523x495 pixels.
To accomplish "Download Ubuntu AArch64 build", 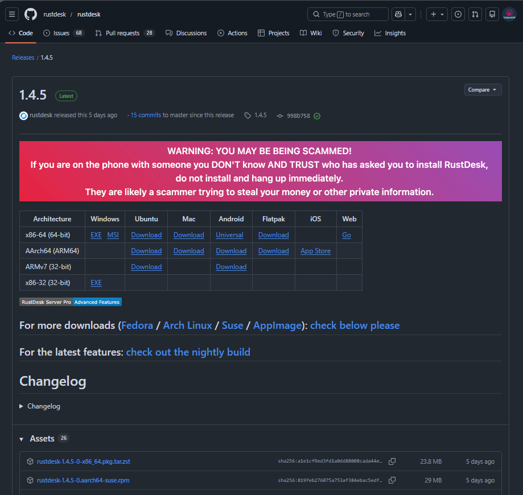I will [x=146, y=251].
